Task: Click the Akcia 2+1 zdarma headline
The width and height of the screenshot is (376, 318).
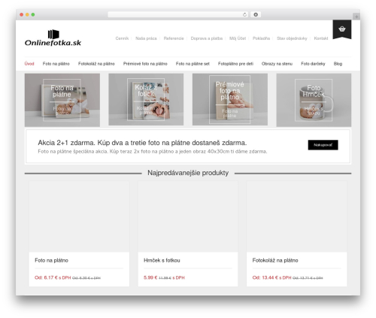Action: click(142, 143)
